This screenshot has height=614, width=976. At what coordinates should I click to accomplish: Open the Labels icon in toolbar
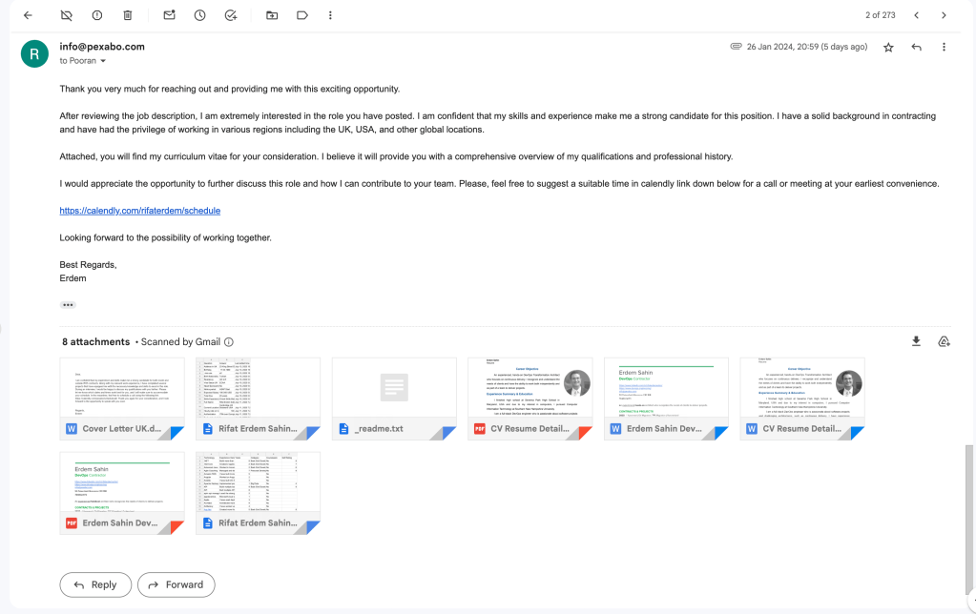(x=302, y=15)
